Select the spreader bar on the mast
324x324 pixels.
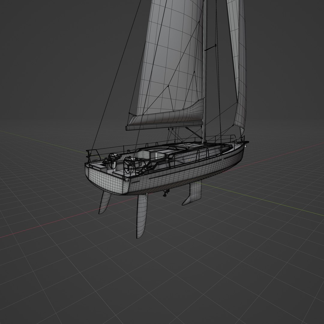click(x=210, y=47)
